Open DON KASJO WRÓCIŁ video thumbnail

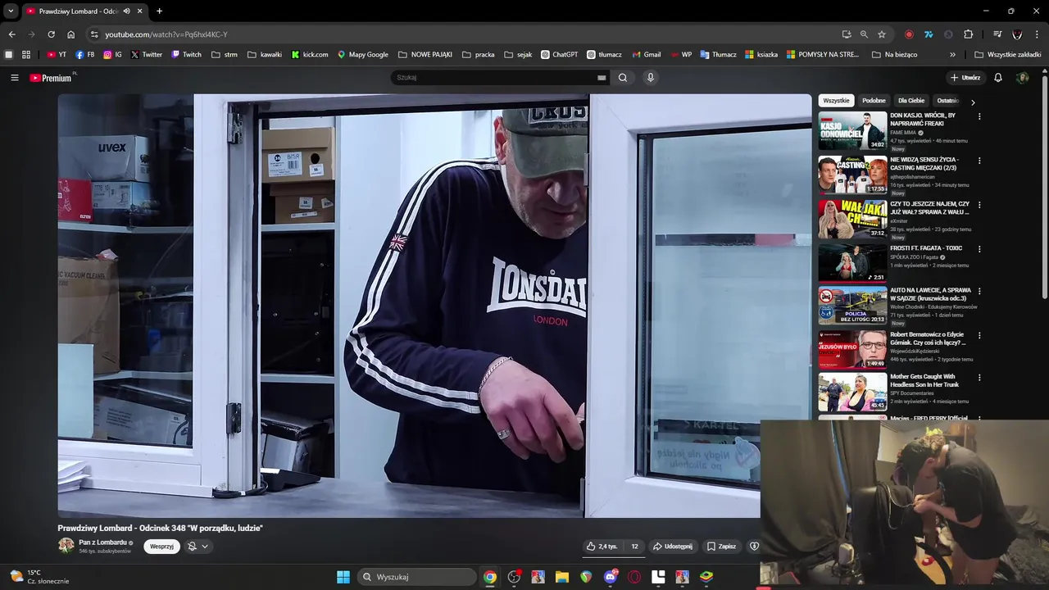tap(852, 130)
